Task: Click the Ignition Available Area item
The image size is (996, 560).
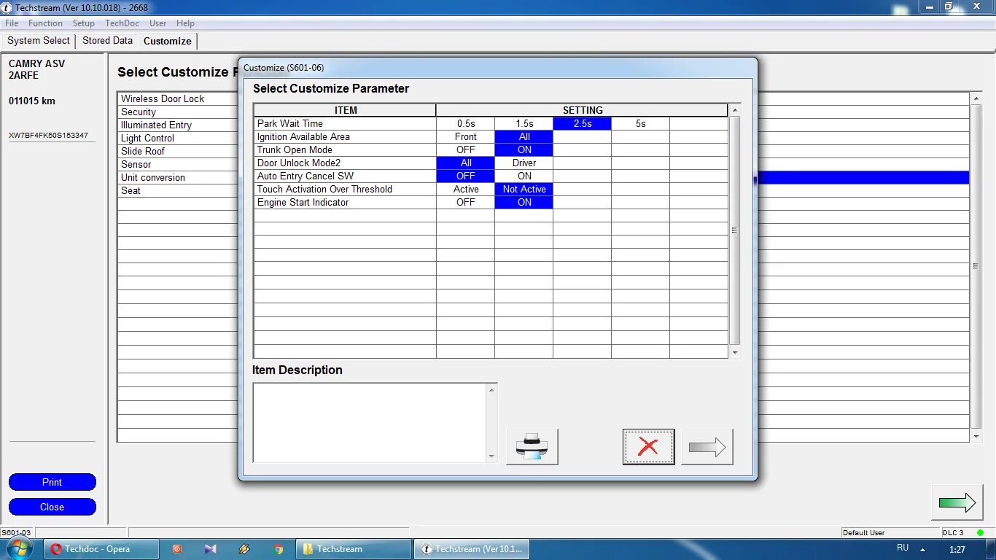Action: pos(345,137)
